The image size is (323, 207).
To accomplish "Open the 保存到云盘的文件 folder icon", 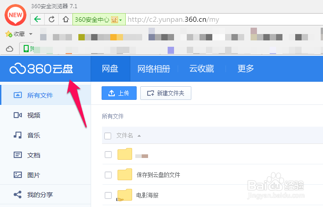I will [125, 174].
